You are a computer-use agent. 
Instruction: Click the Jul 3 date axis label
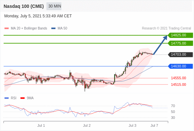133,125
